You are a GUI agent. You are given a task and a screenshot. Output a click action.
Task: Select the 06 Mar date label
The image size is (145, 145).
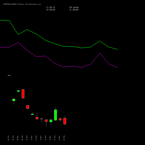(22, 138)
